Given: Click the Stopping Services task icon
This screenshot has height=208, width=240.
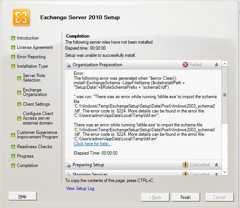Looking at the screenshot, I should click(x=67, y=173).
